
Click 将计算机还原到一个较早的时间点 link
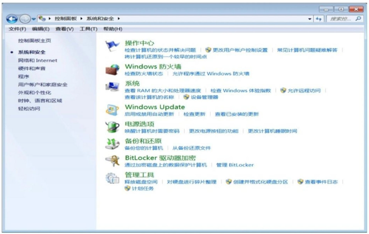pyautogui.click(x=166, y=57)
